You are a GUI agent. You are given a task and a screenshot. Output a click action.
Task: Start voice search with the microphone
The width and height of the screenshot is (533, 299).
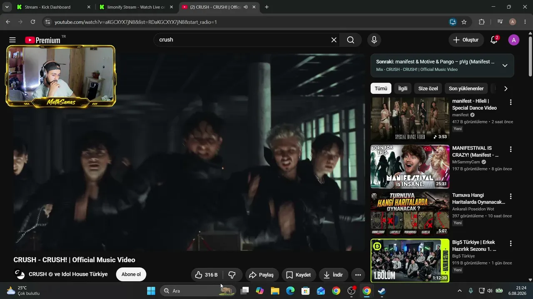point(374,40)
